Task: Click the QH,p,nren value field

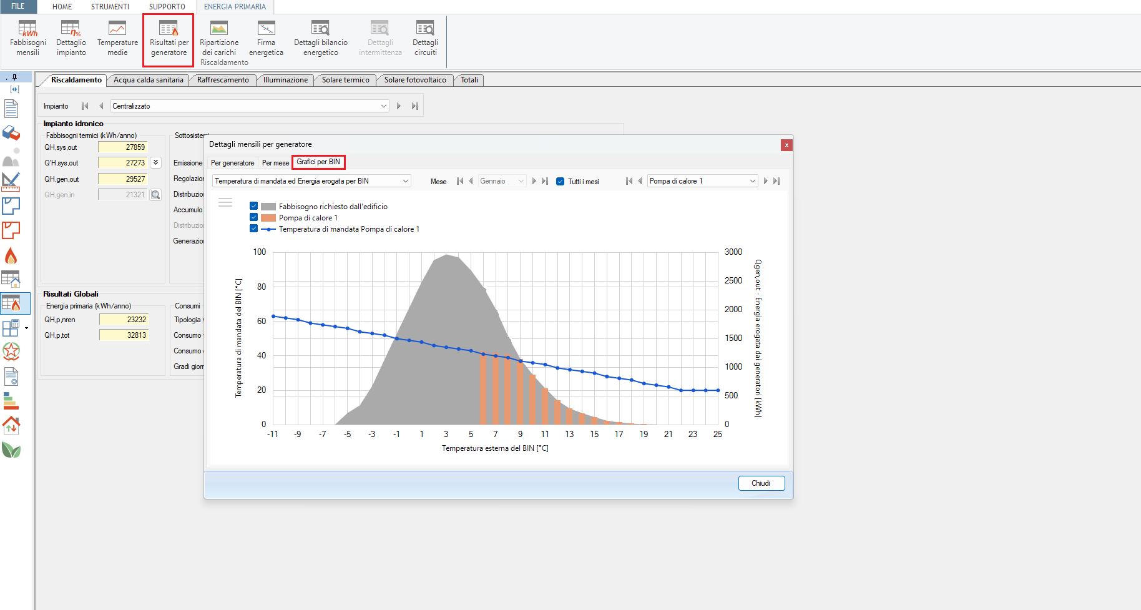Action: pyautogui.click(x=124, y=320)
